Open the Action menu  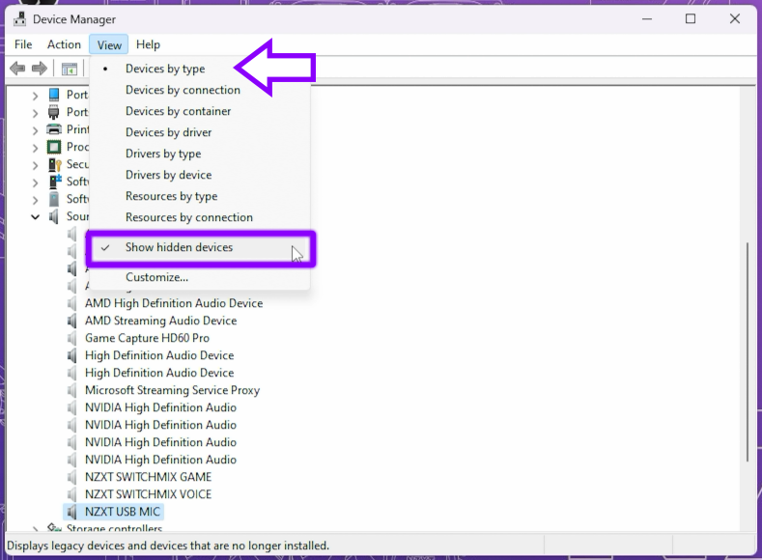tap(64, 44)
